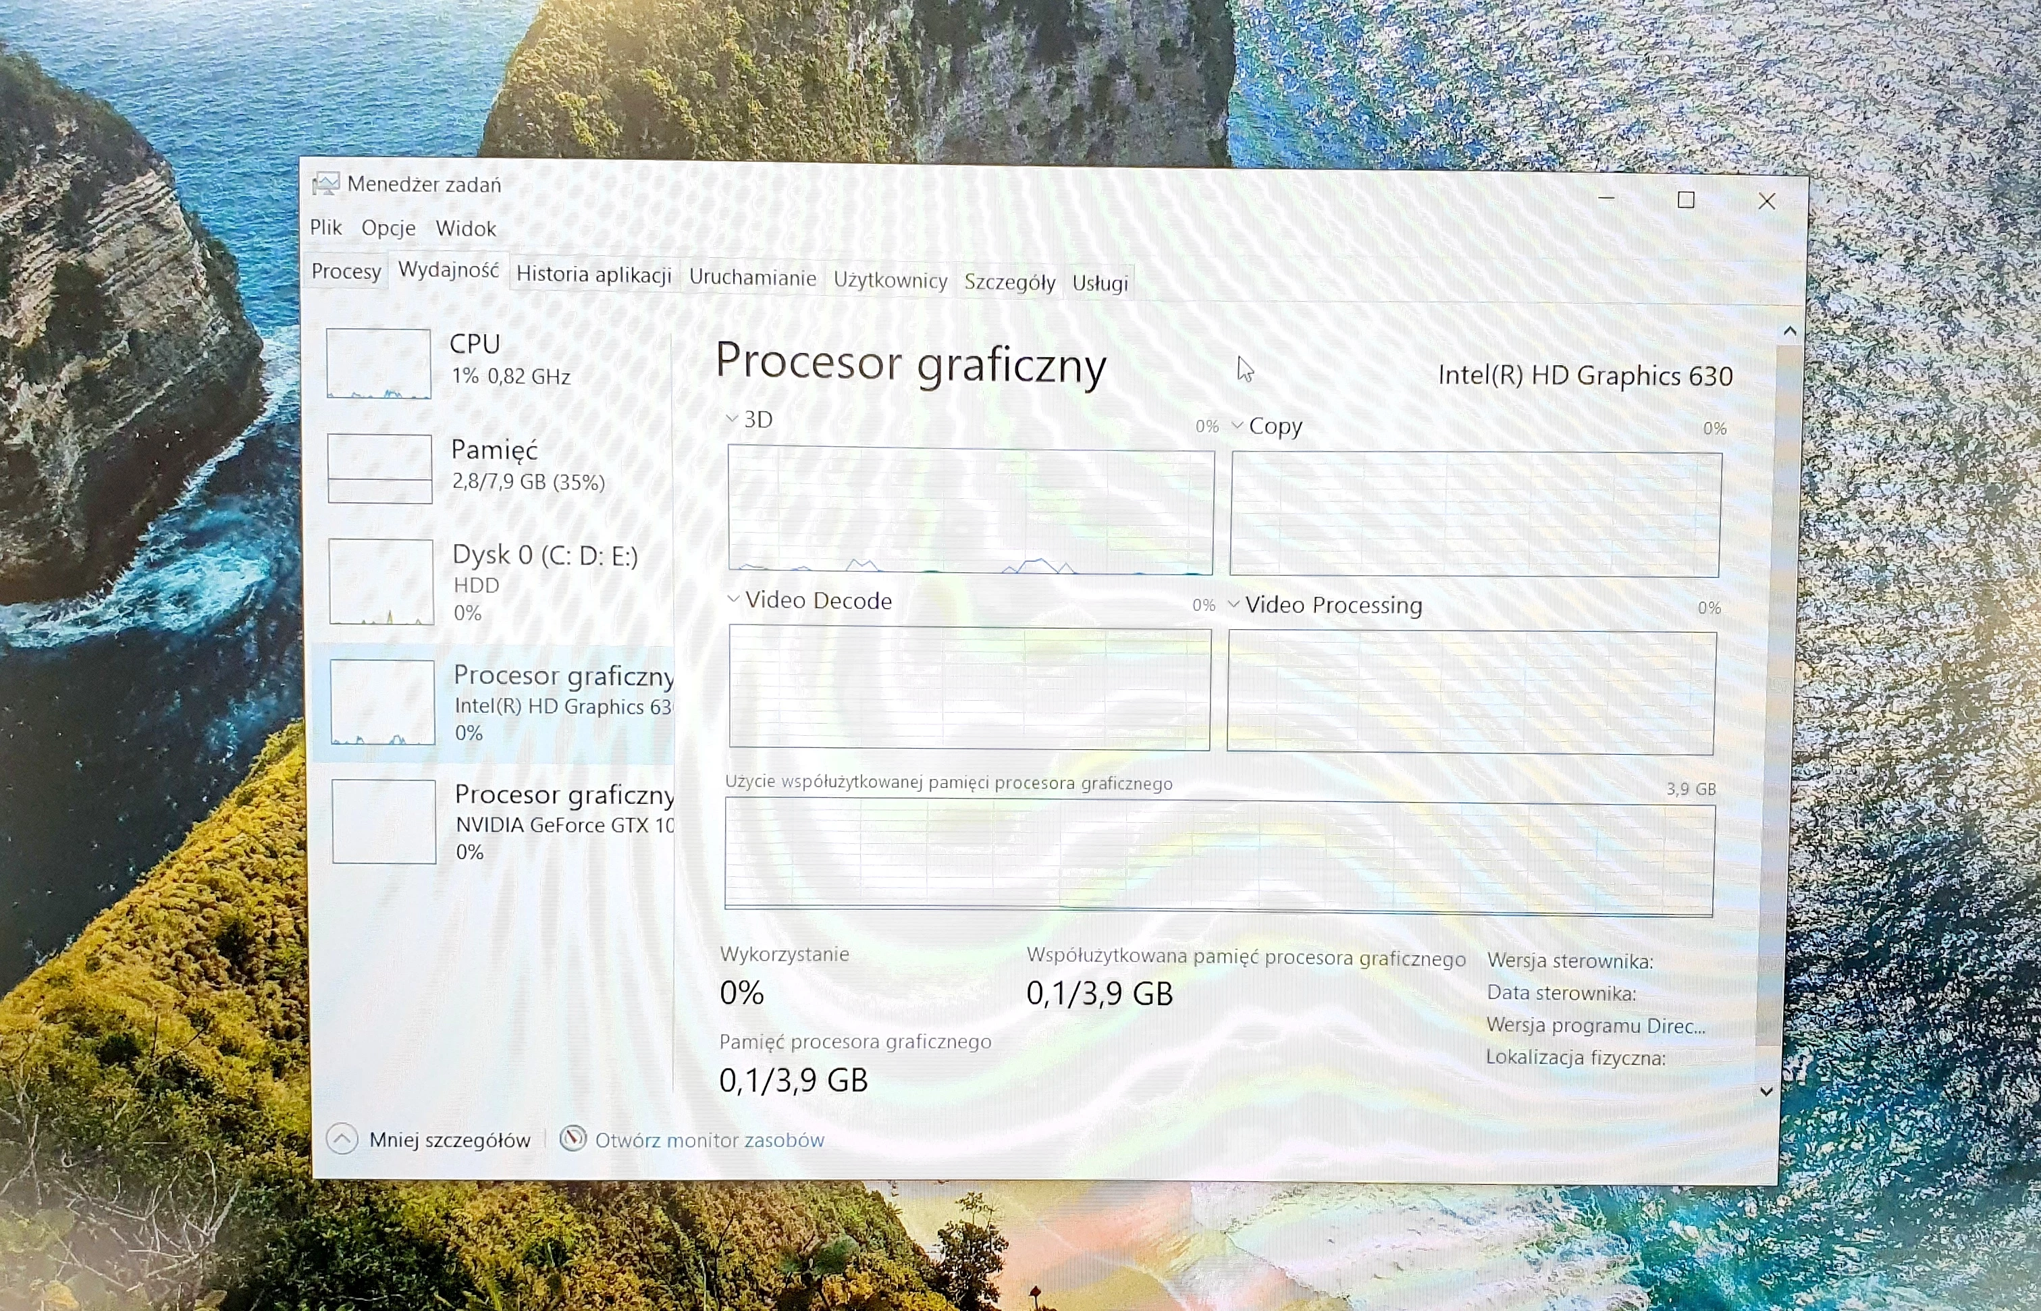Click the Wykorzystanie 0% value
Viewport: 2041px width, 1311px height.
coord(741,992)
